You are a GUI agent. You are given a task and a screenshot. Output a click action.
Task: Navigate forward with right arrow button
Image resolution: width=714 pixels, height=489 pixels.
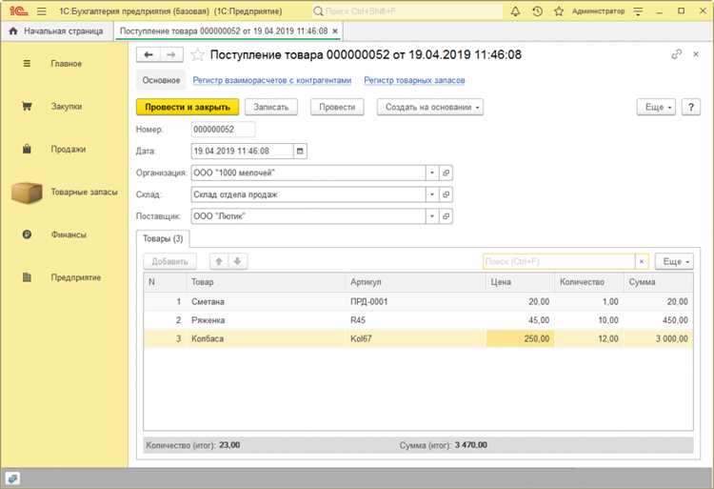[x=171, y=54]
